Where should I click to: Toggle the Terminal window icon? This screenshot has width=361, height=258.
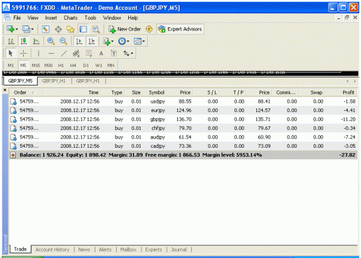coord(83,29)
